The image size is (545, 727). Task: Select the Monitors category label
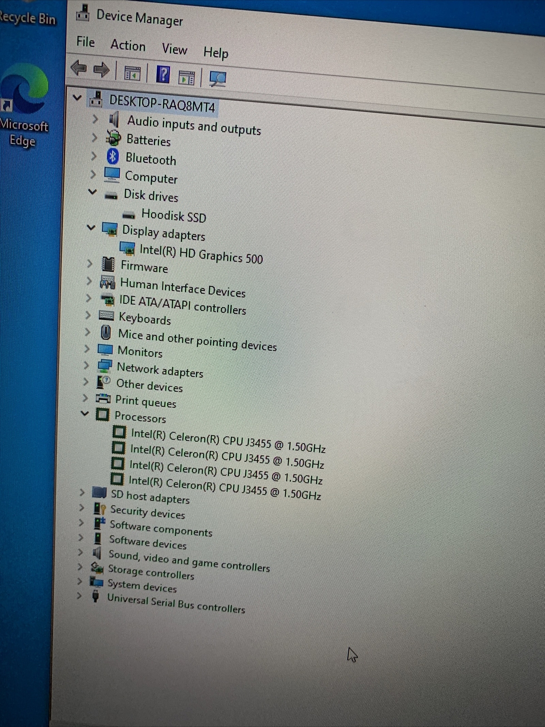140,352
